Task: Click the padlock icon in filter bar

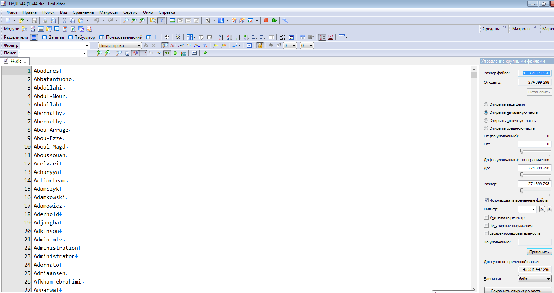Action: pos(260,45)
